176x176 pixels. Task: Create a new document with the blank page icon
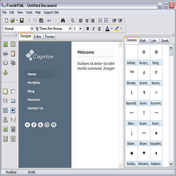pyautogui.click(x=6, y=21)
